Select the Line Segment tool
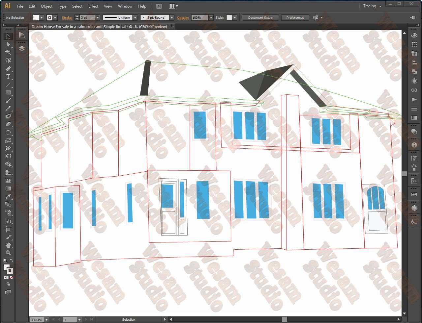 coord(8,85)
